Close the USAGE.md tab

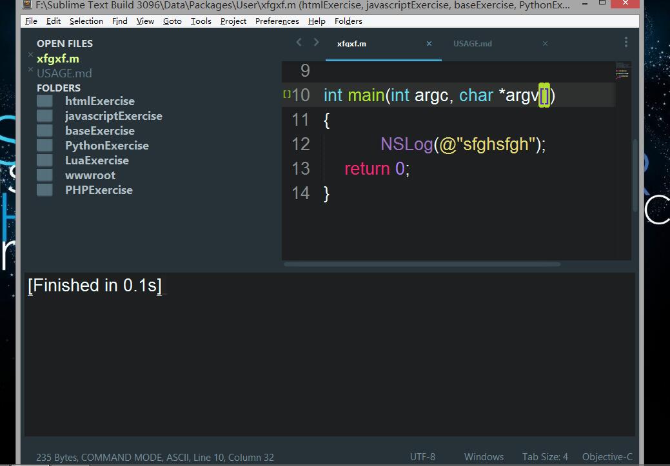tap(545, 44)
